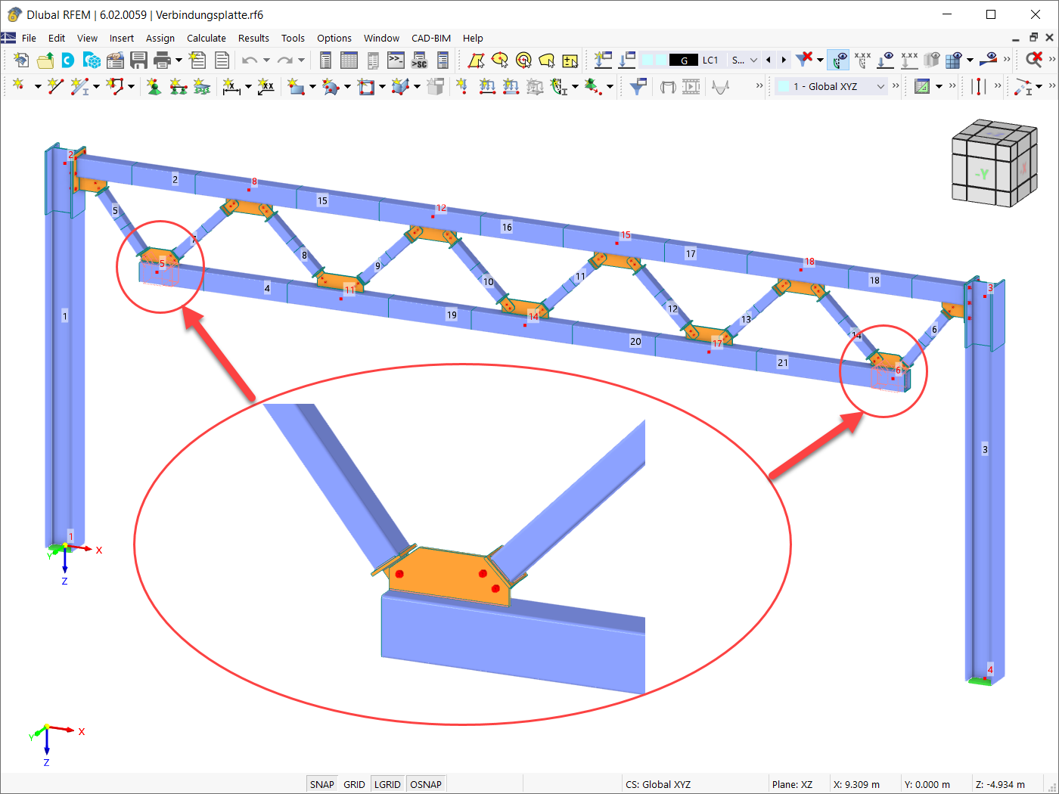Select with the annulus circle tool
1059x794 pixels.
[523, 60]
